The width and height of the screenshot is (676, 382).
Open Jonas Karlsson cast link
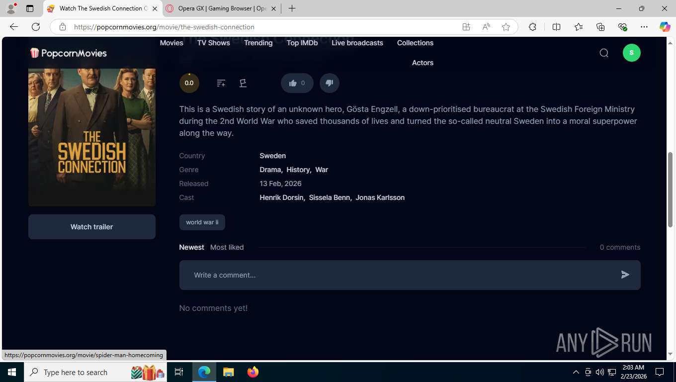380,197
